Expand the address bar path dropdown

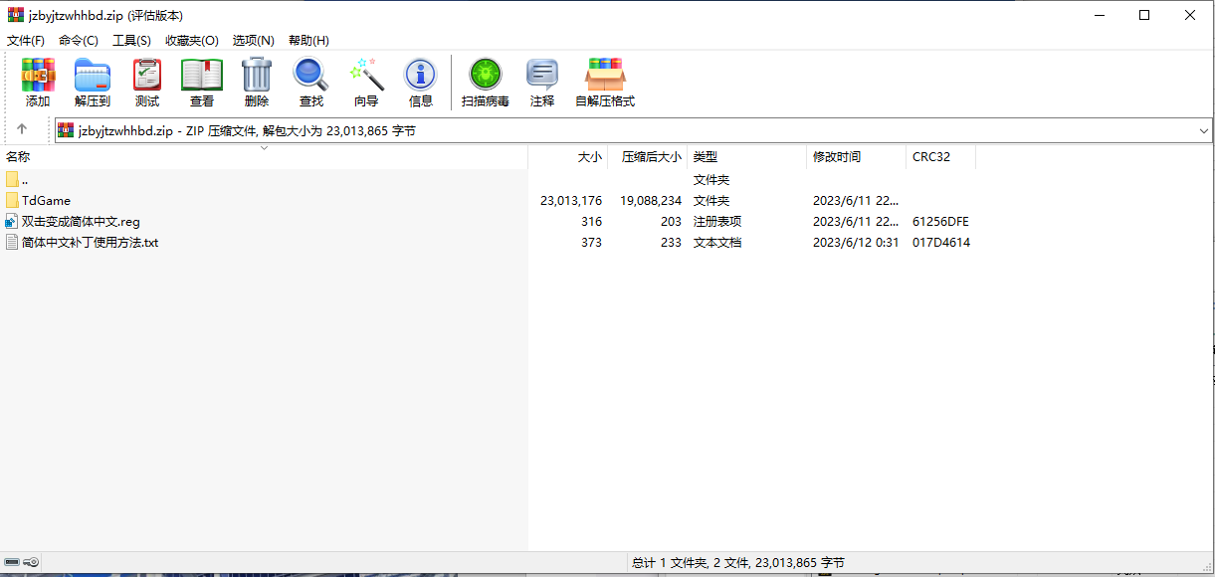point(1204,130)
